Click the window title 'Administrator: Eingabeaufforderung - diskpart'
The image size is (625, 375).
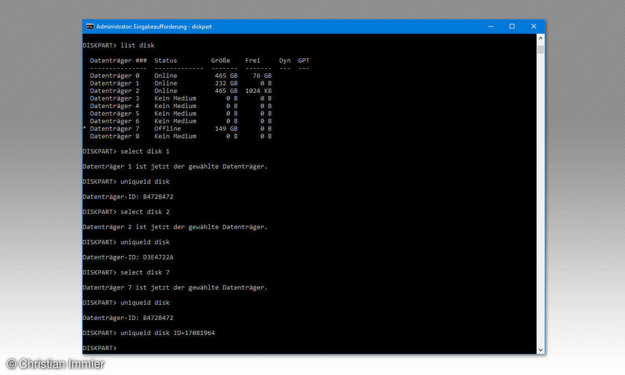(x=154, y=27)
